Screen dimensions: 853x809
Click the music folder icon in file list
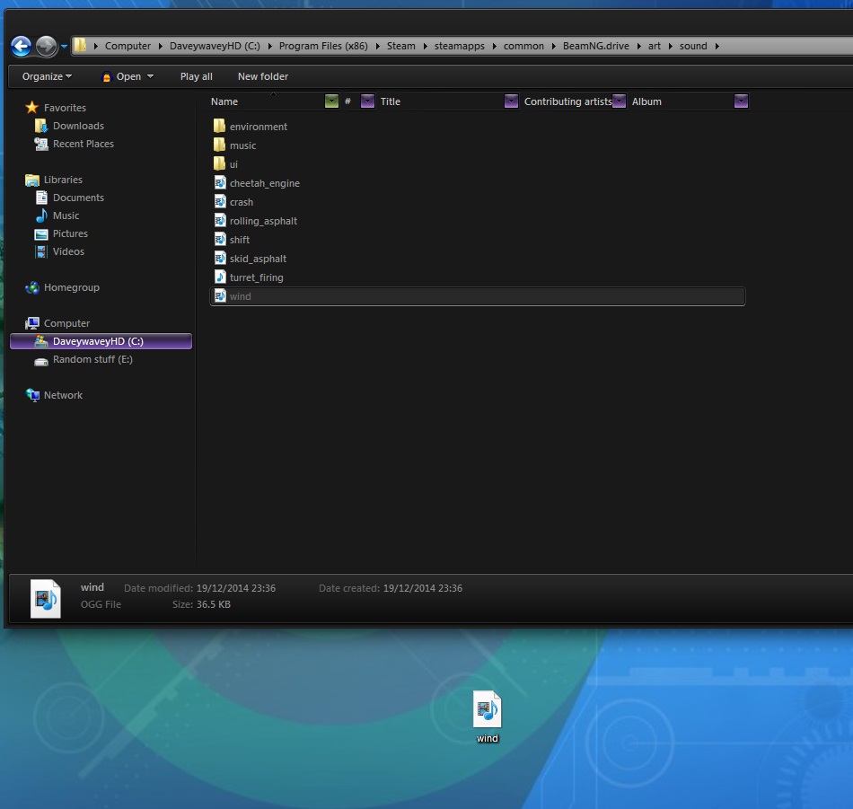pyautogui.click(x=219, y=145)
